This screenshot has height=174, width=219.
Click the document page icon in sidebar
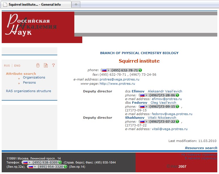[46, 65]
